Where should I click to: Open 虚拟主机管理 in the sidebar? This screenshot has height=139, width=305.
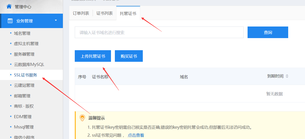coord(26,44)
